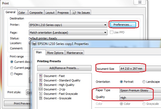The image size is (161, 109).
Task: Select the 'Document - Fast' preset text
Action: click(x=54, y=76)
